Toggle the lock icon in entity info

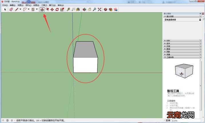point(200,20)
